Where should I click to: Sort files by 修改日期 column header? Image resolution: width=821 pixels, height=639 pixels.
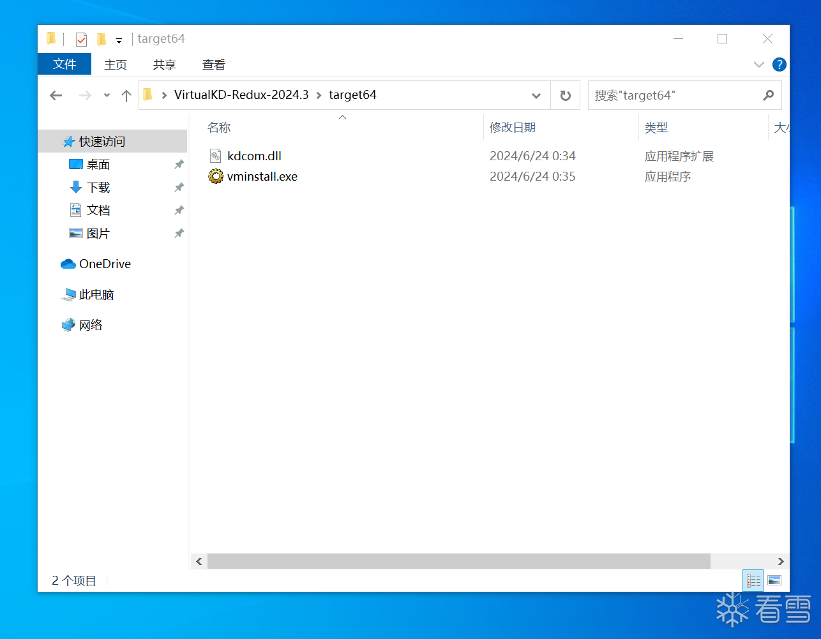[512, 128]
